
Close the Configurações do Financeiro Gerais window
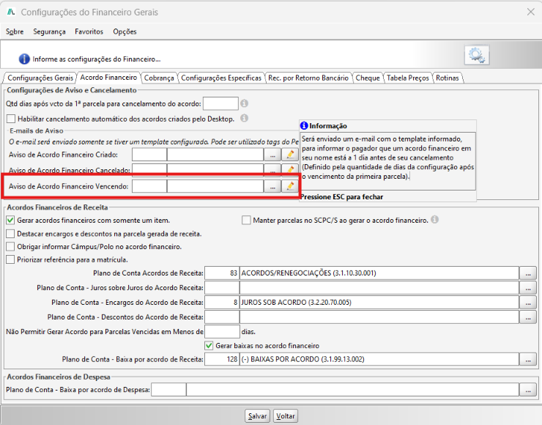pos(530,12)
